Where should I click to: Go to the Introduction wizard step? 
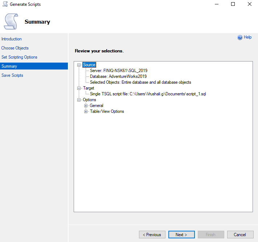coord(12,39)
